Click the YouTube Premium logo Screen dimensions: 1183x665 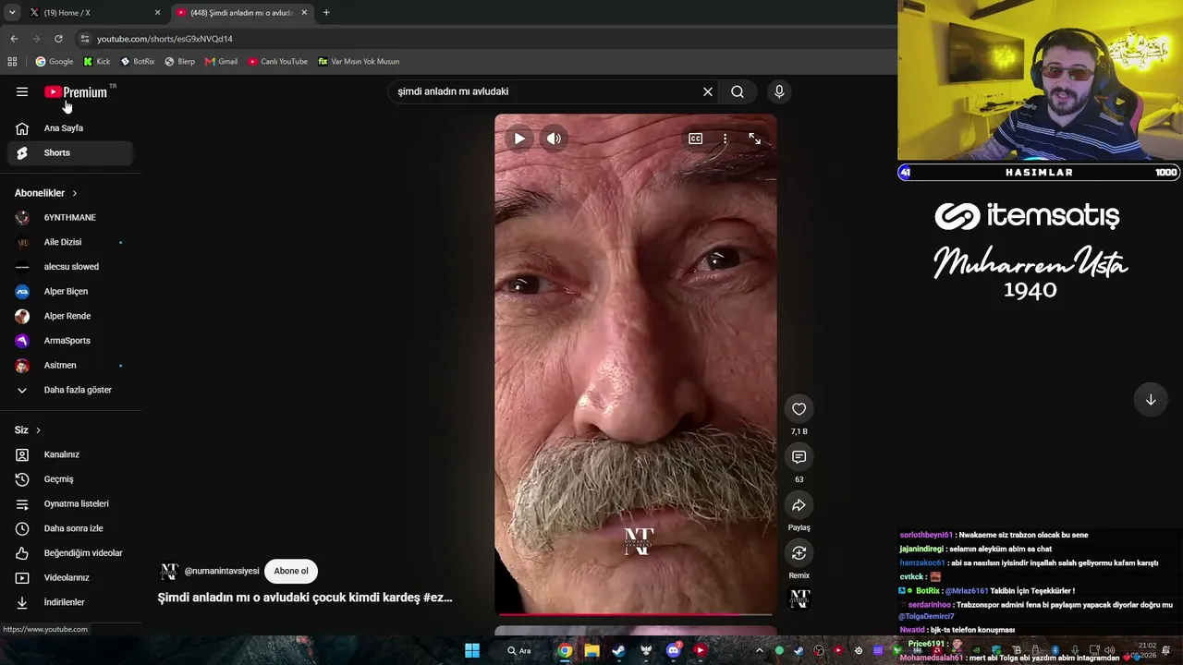point(76,91)
